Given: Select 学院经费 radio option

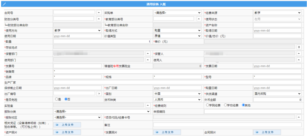Looking at the screenshot, I should (x=208, y=105).
